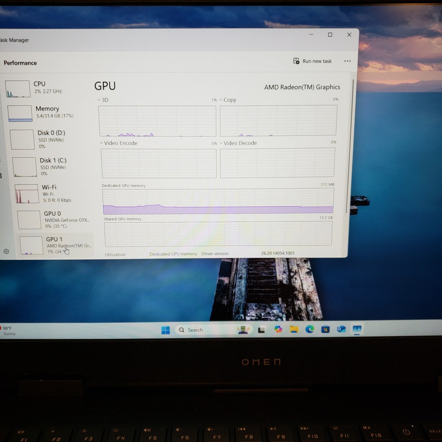This screenshot has height=442, width=442.
Task: Click the taskbar Search box
Action: [x=214, y=330]
